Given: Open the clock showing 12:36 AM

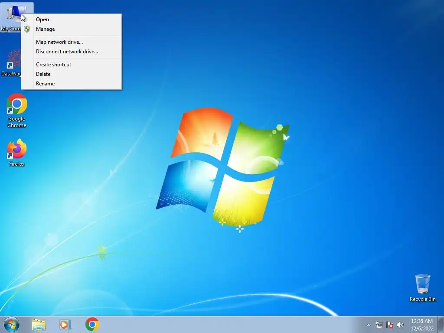Looking at the screenshot, I should point(421,325).
